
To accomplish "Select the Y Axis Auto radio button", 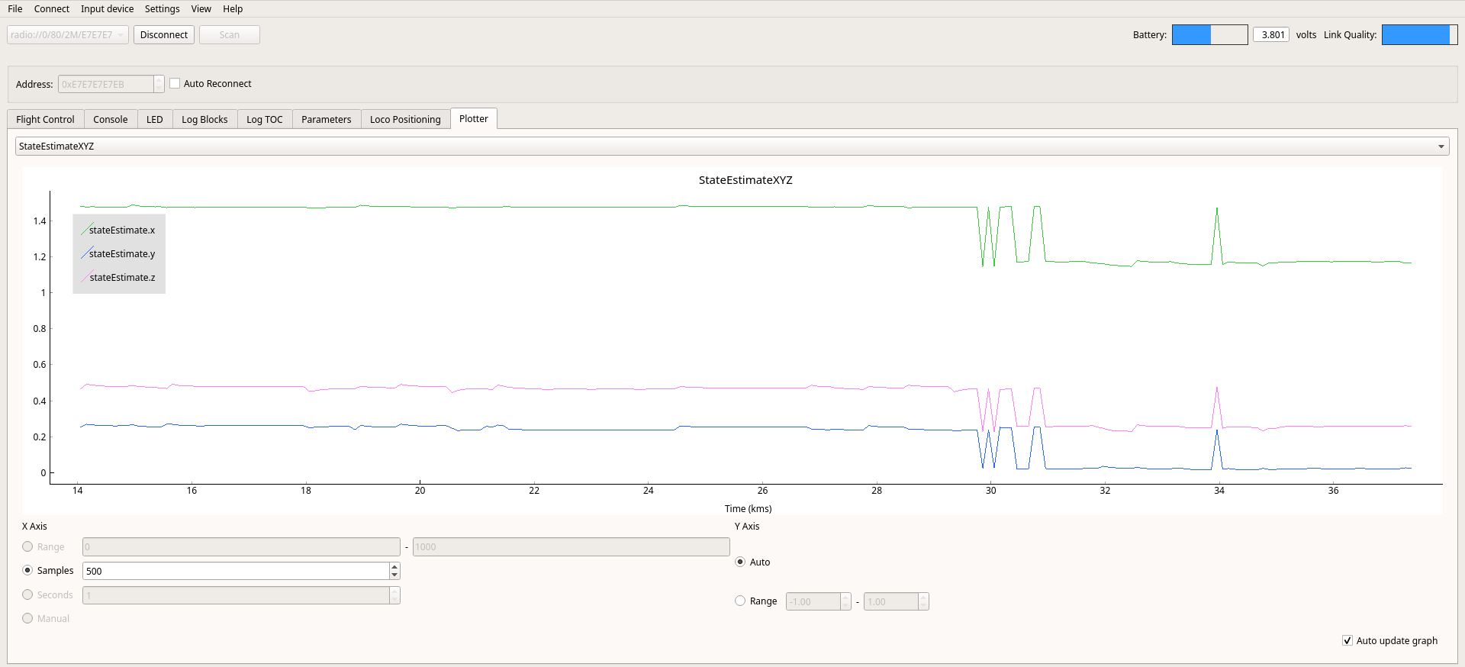I will [x=740, y=562].
